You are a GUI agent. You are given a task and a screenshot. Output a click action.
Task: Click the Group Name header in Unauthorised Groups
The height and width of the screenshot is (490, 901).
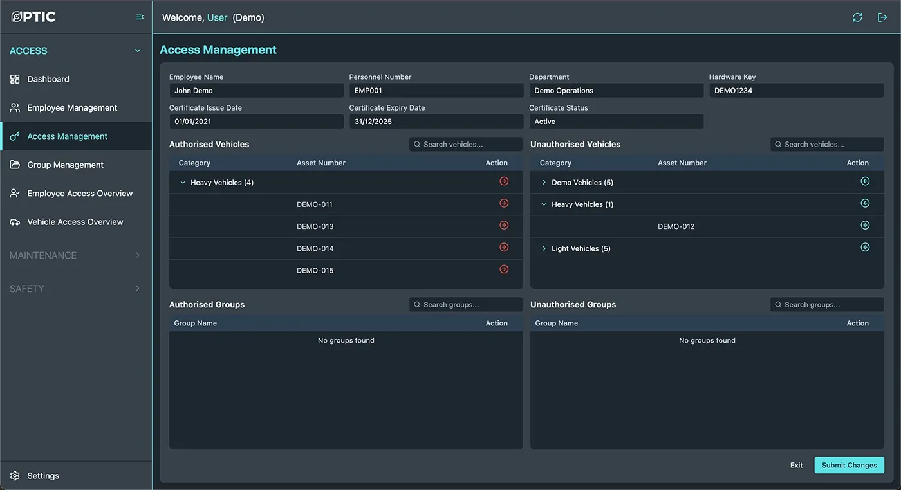[x=556, y=323]
